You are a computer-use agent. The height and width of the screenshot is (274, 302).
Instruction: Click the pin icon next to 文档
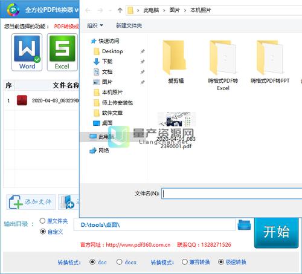pos(143,72)
